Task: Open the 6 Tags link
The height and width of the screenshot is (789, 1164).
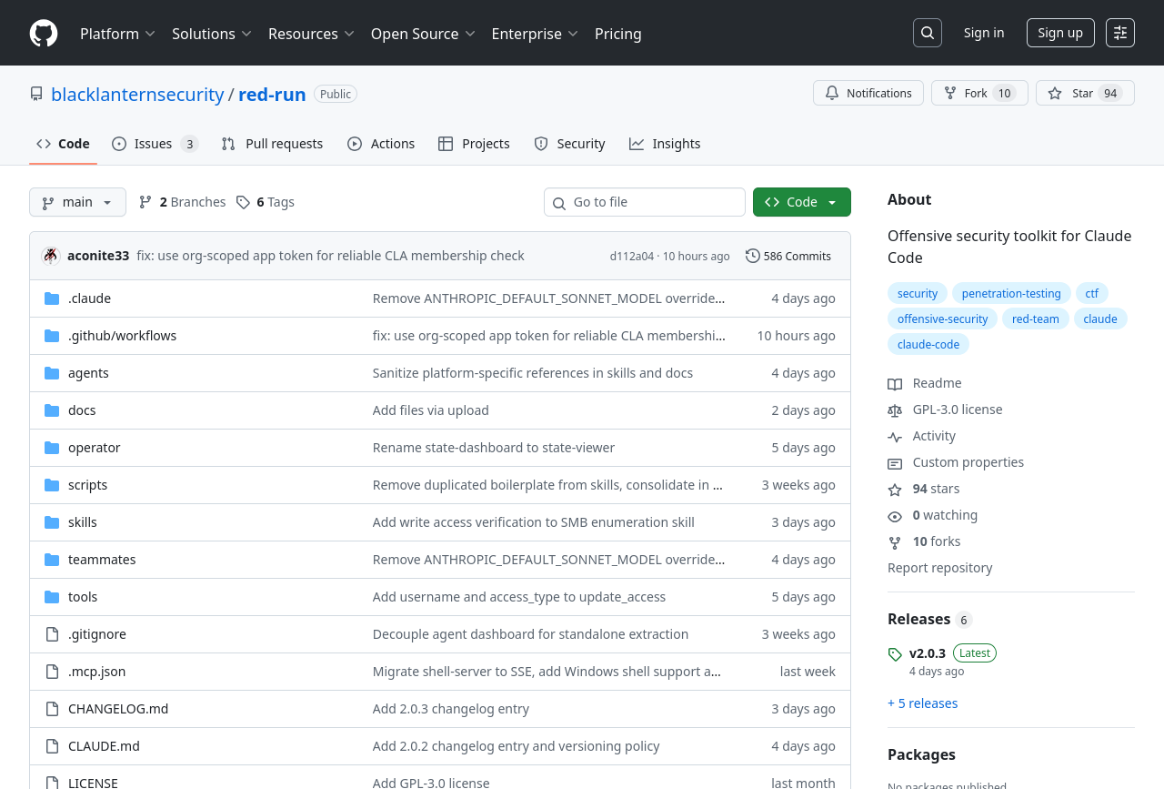Action: [x=266, y=202]
